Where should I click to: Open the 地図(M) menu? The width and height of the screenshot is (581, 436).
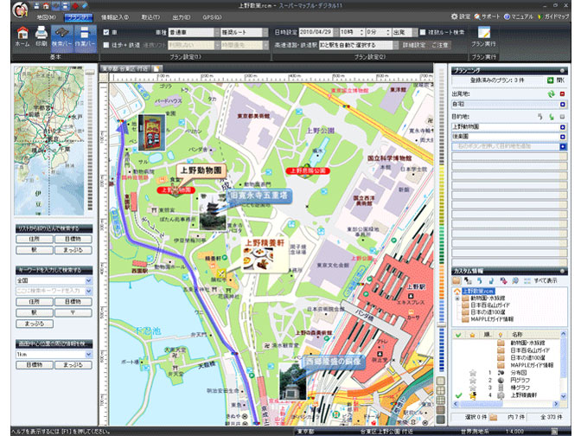point(47,17)
